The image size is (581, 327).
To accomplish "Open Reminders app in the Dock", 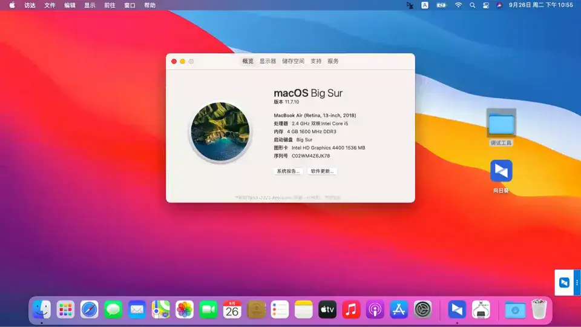I will click(280, 309).
